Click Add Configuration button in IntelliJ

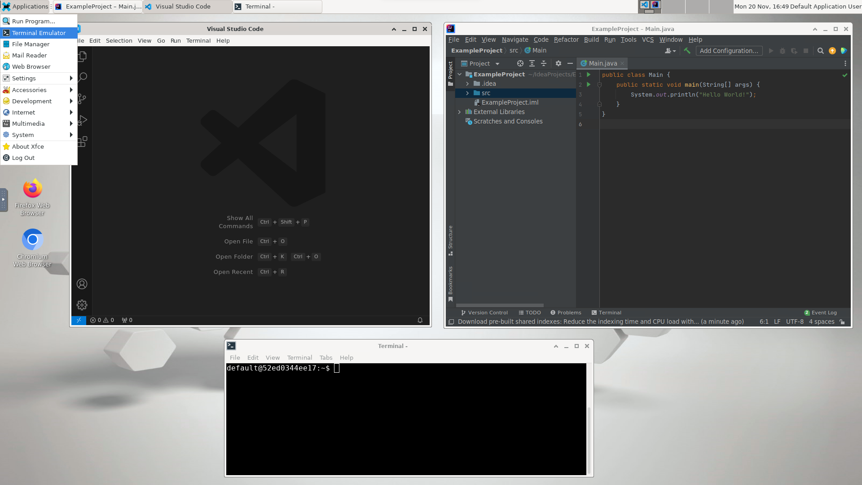pyautogui.click(x=729, y=51)
